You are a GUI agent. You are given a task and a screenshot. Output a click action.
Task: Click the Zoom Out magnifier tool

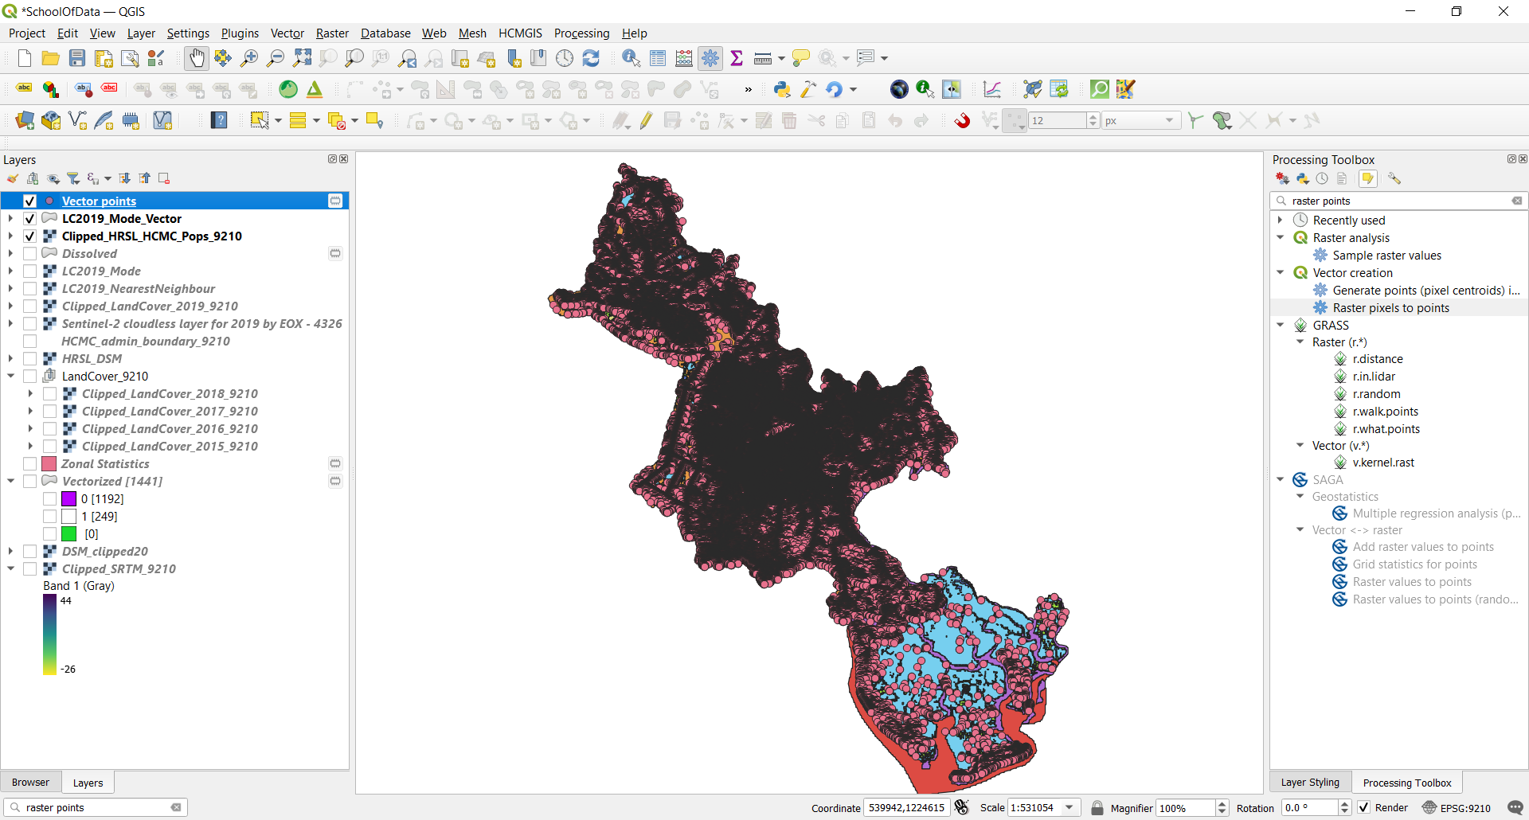click(x=276, y=58)
